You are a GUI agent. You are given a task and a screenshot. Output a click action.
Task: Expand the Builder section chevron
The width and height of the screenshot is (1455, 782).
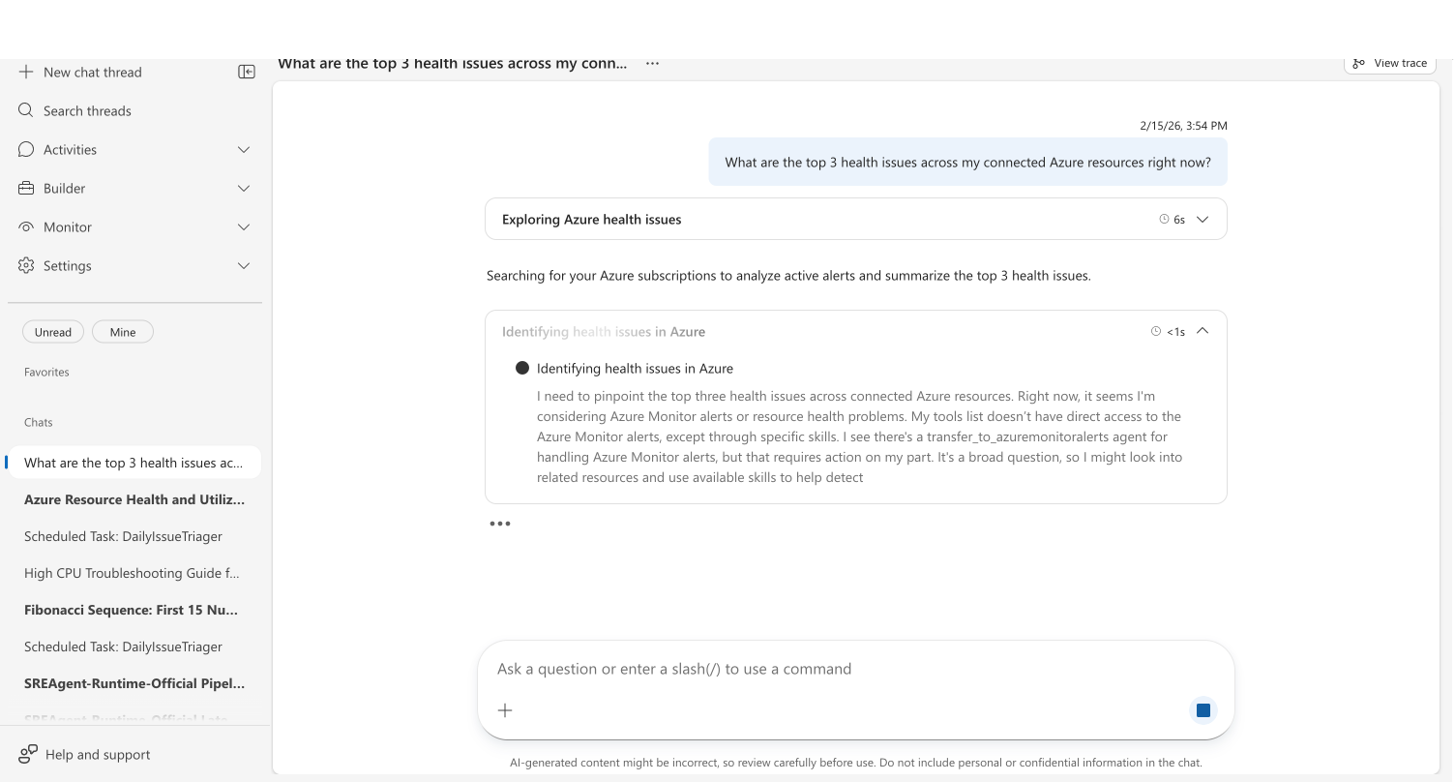244,188
